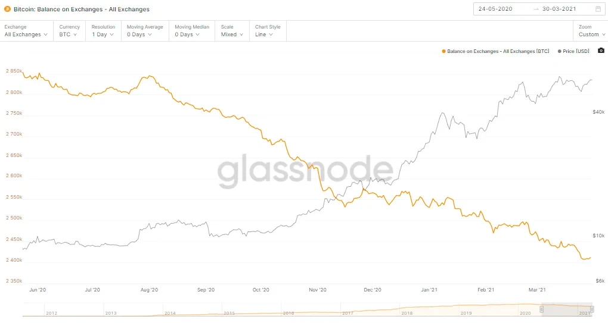The image size is (608, 323).
Task: Click the left handle of the navigator range
Action: [542, 309]
